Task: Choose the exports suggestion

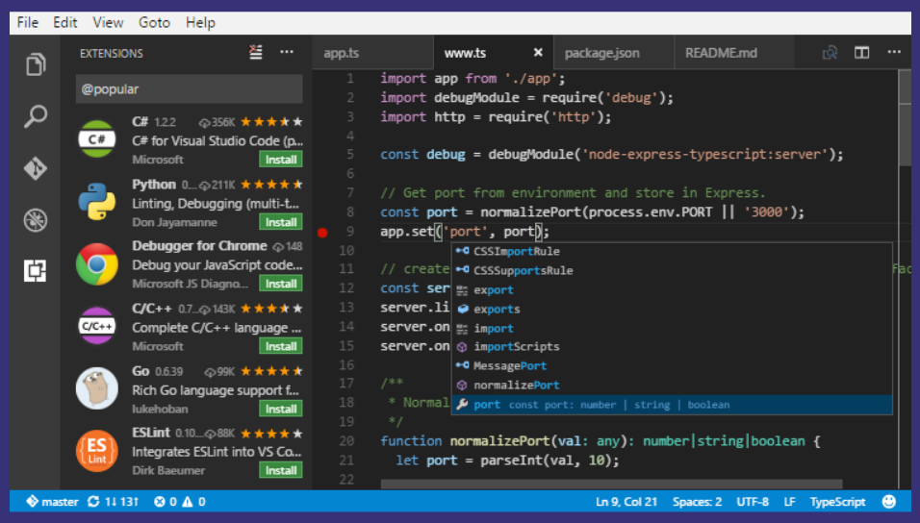Action: (x=672, y=309)
